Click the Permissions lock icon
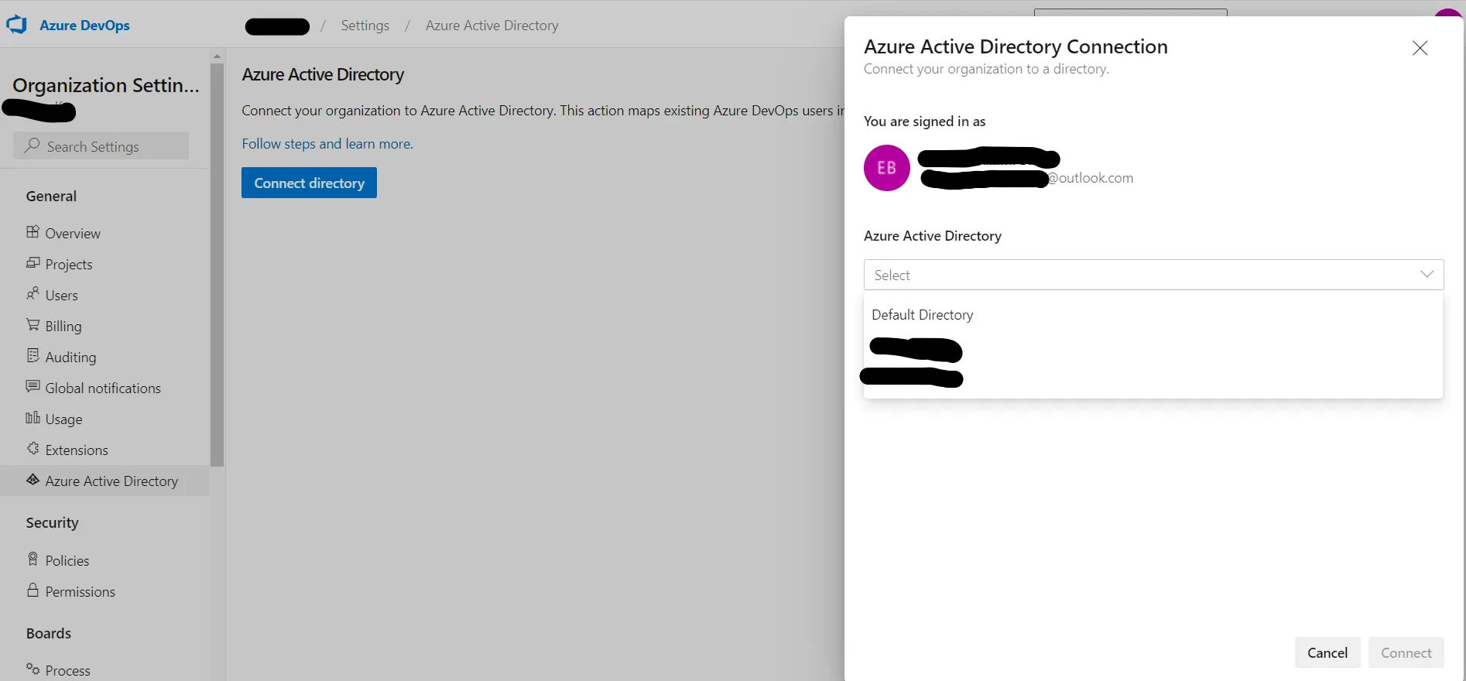The height and width of the screenshot is (681, 1466). point(33,590)
